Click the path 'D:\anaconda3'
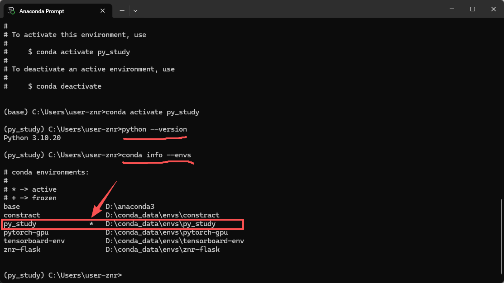This screenshot has height=283, width=504. click(130, 207)
